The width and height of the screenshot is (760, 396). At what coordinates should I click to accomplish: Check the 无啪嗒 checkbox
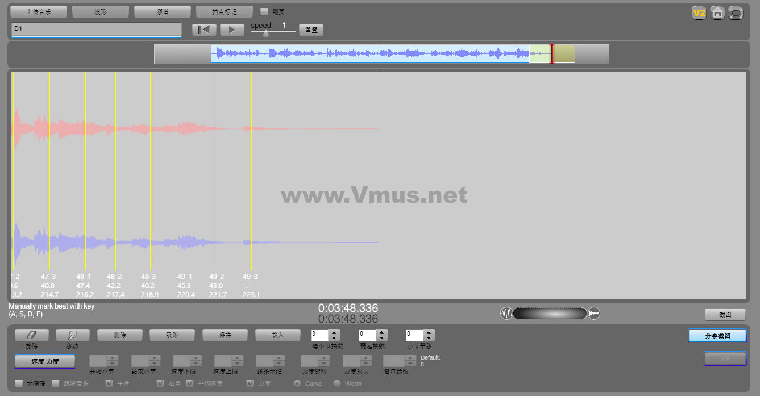point(19,384)
